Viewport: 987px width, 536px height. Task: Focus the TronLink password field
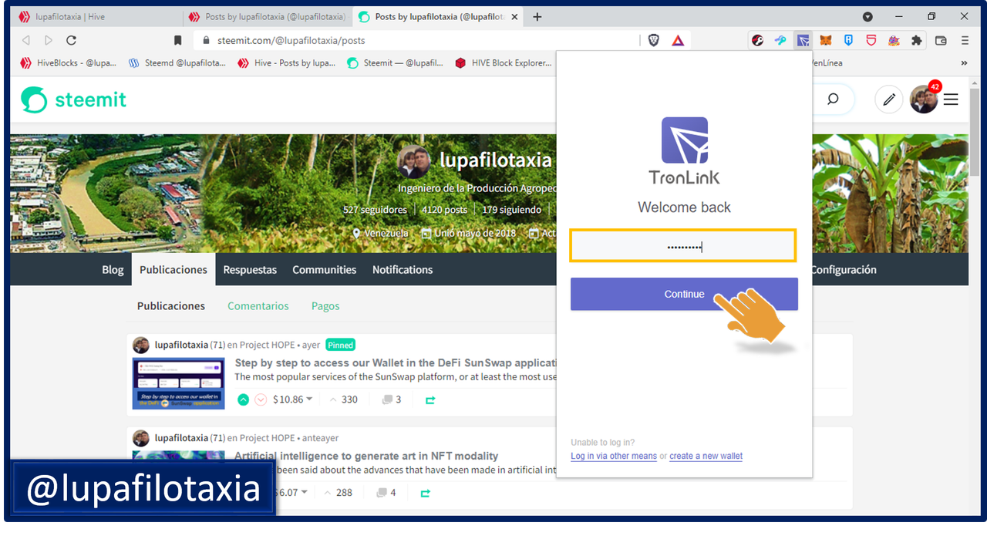point(683,246)
